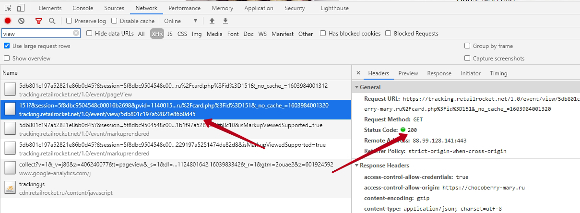Open the network search magnifier
This screenshot has height=213, width=580.
(x=52, y=21)
